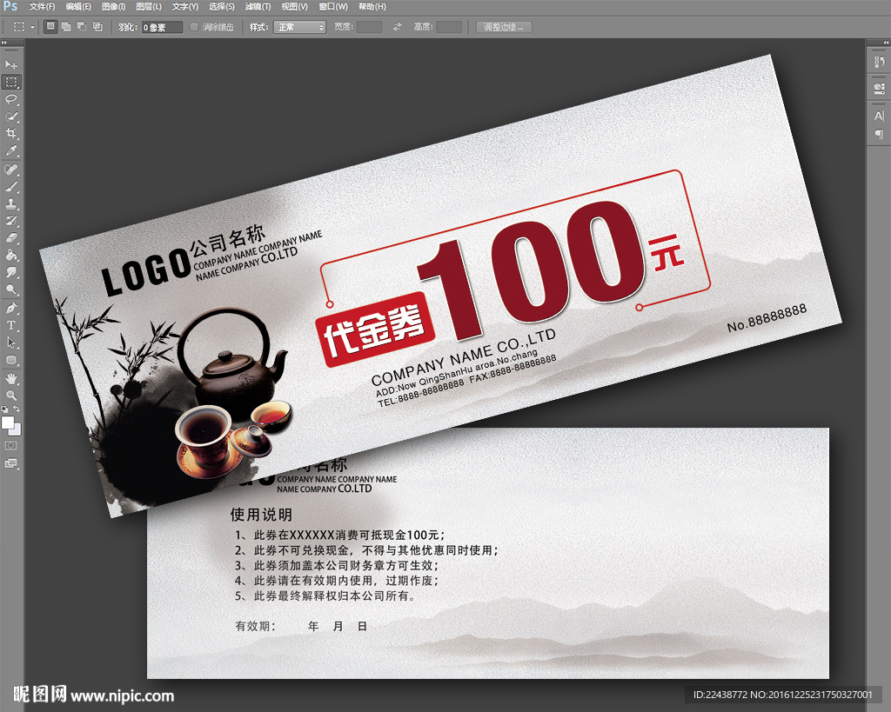Set selection mode to Add to selection
Viewport: 891px width, 712px height.
pos(66,27)
